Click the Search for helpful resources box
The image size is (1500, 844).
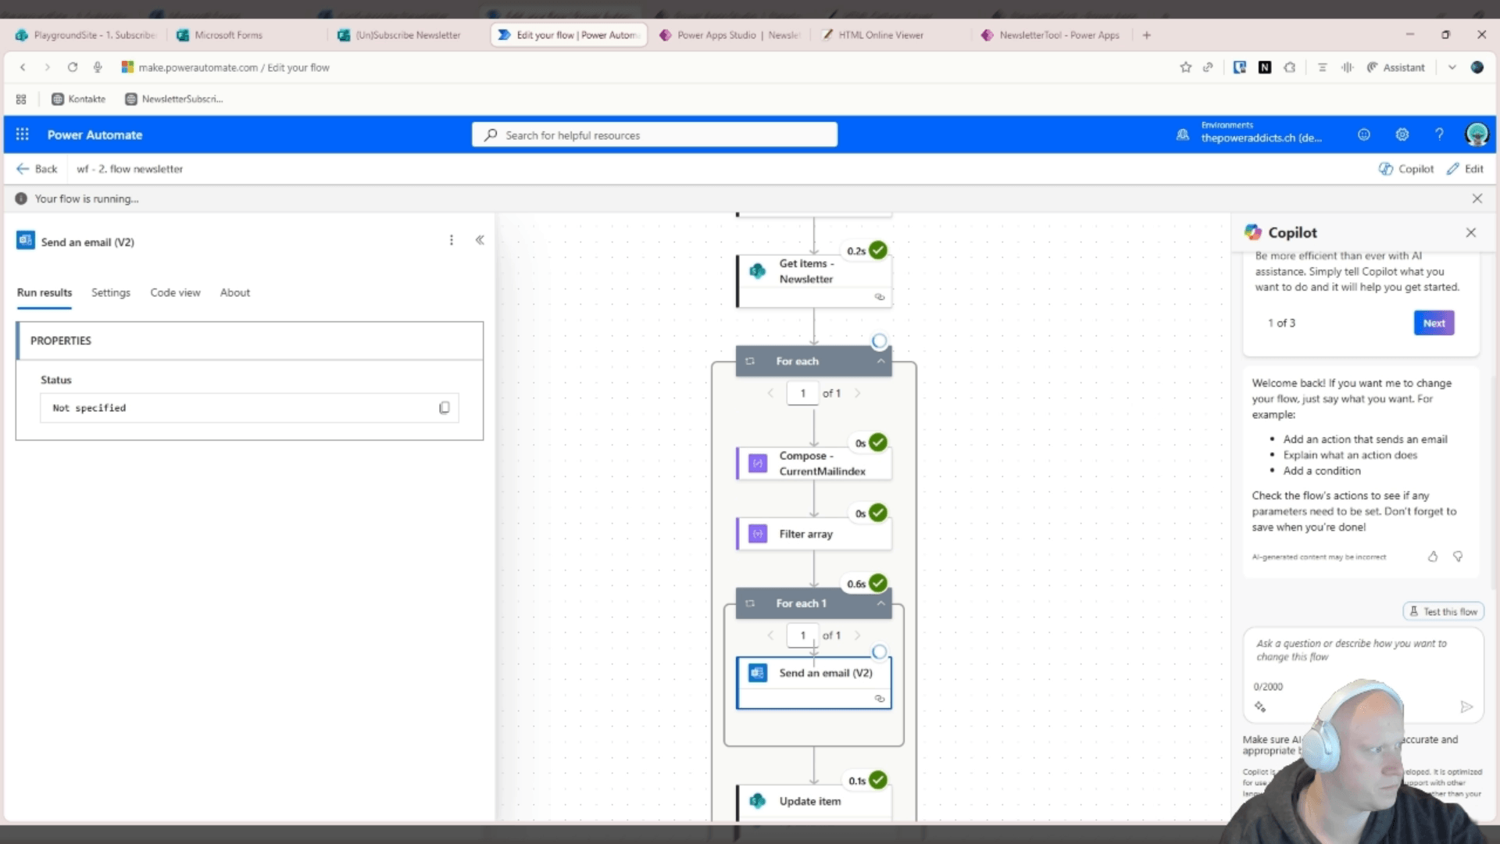point(655,134)
